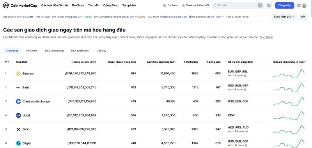Open Các loại tiền điện tử menu

click(55, 5)
